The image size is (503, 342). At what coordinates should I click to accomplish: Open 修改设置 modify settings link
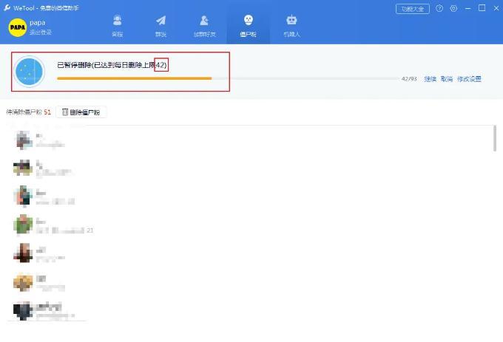[469, 79]
